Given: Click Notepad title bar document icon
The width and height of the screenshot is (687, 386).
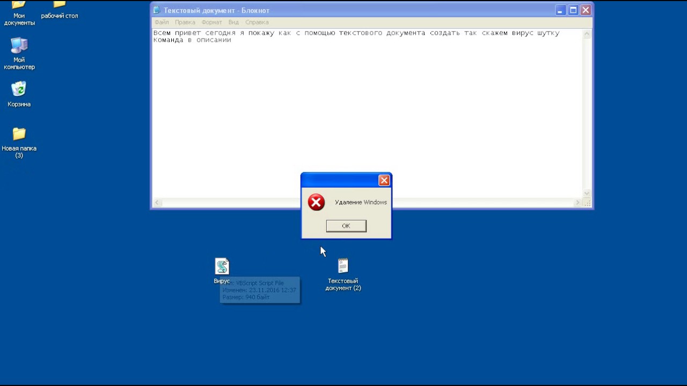Looking at the screenshot, I should (x=157, y=10).
